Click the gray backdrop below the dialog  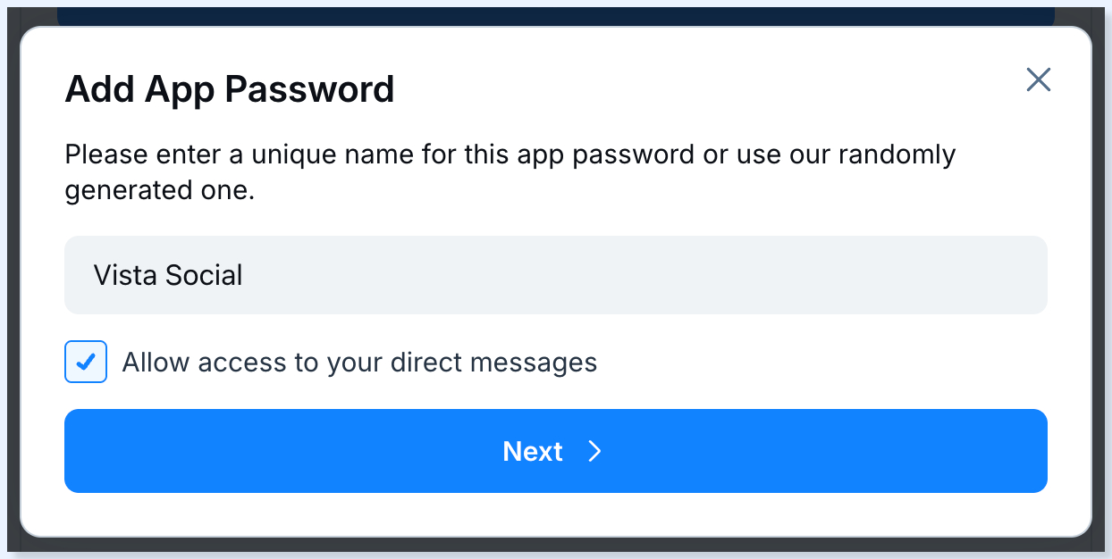(555, 546)
